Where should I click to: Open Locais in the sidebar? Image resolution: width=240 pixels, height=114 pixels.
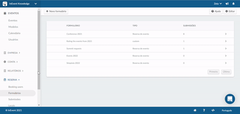click(12, 105)
